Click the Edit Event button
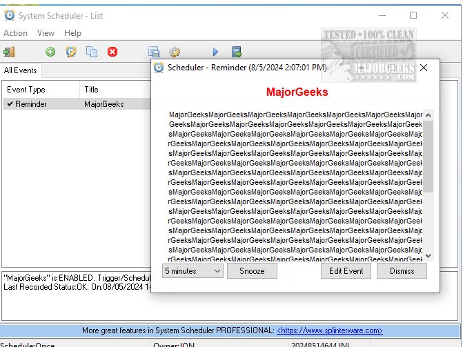This screenshot has height=347, width=463. point(346,271)
